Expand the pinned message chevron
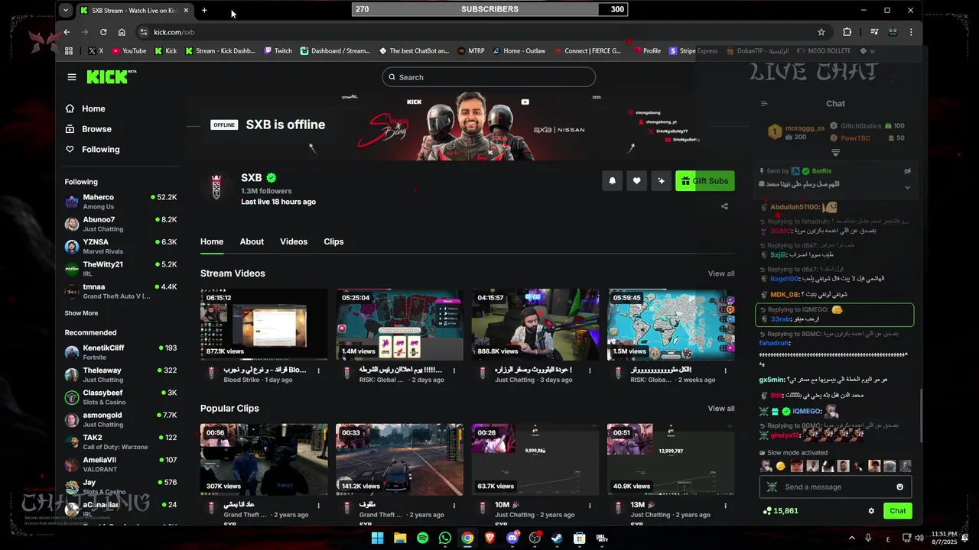The image size is (979, 550). [908, 187]
